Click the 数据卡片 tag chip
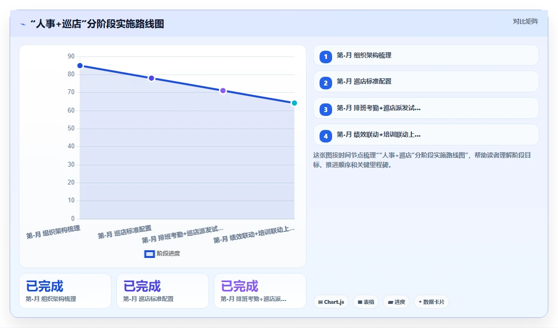The image size is (558, 328). (432, 302)
